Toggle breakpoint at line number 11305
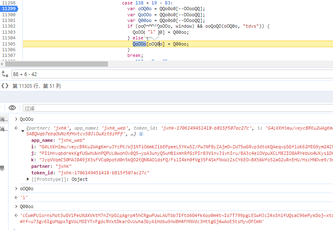Image resolution: width=333 pixels, height=230 pixels. (9, 44)
